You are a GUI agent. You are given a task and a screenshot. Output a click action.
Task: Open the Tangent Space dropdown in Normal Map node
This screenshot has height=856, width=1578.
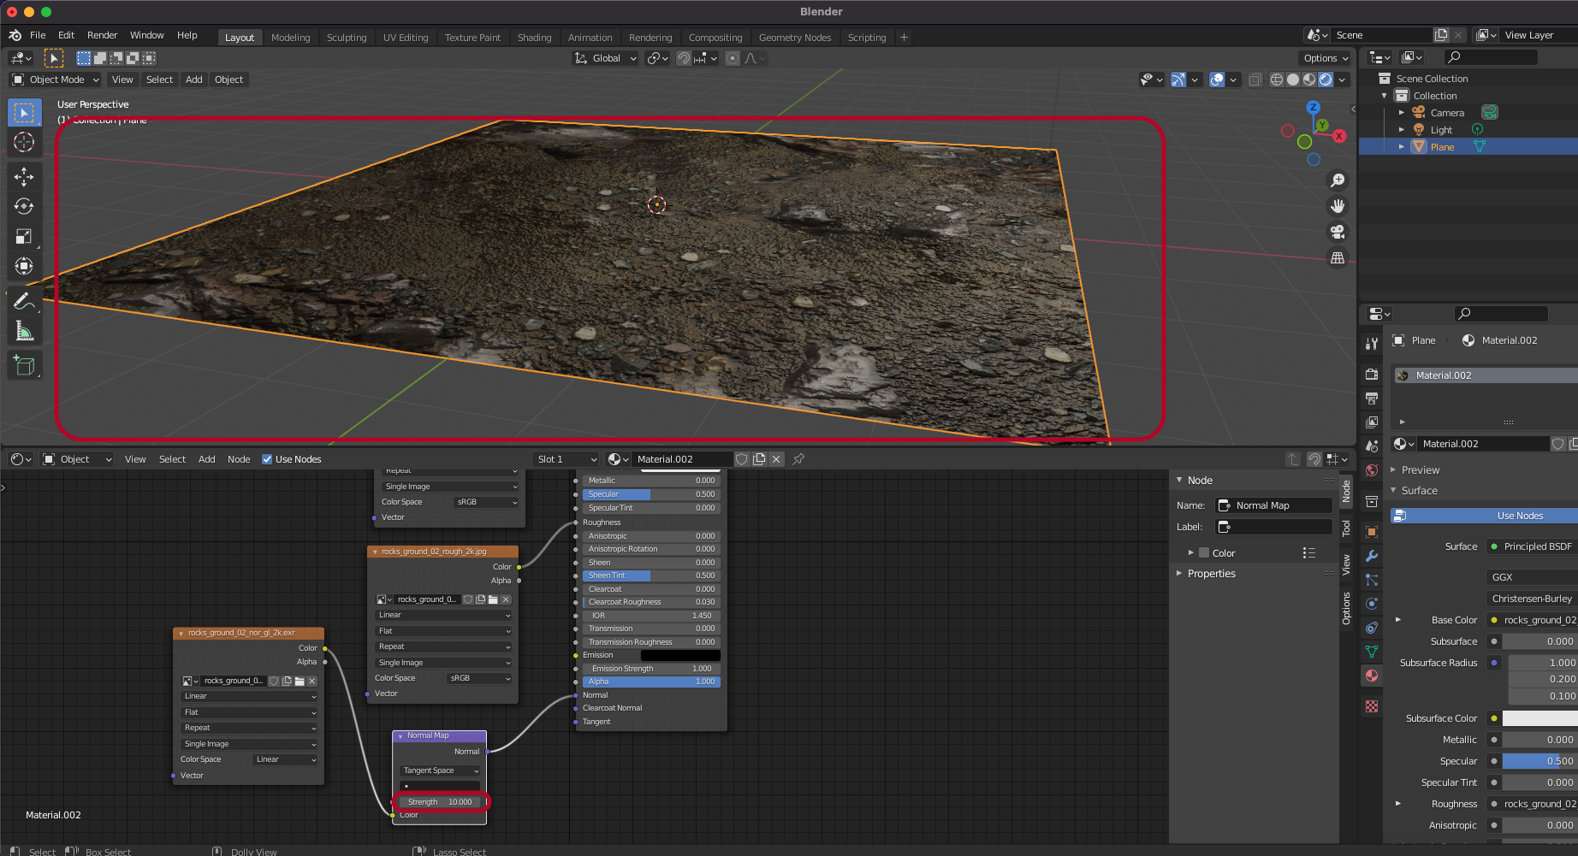tap(441, 770)
